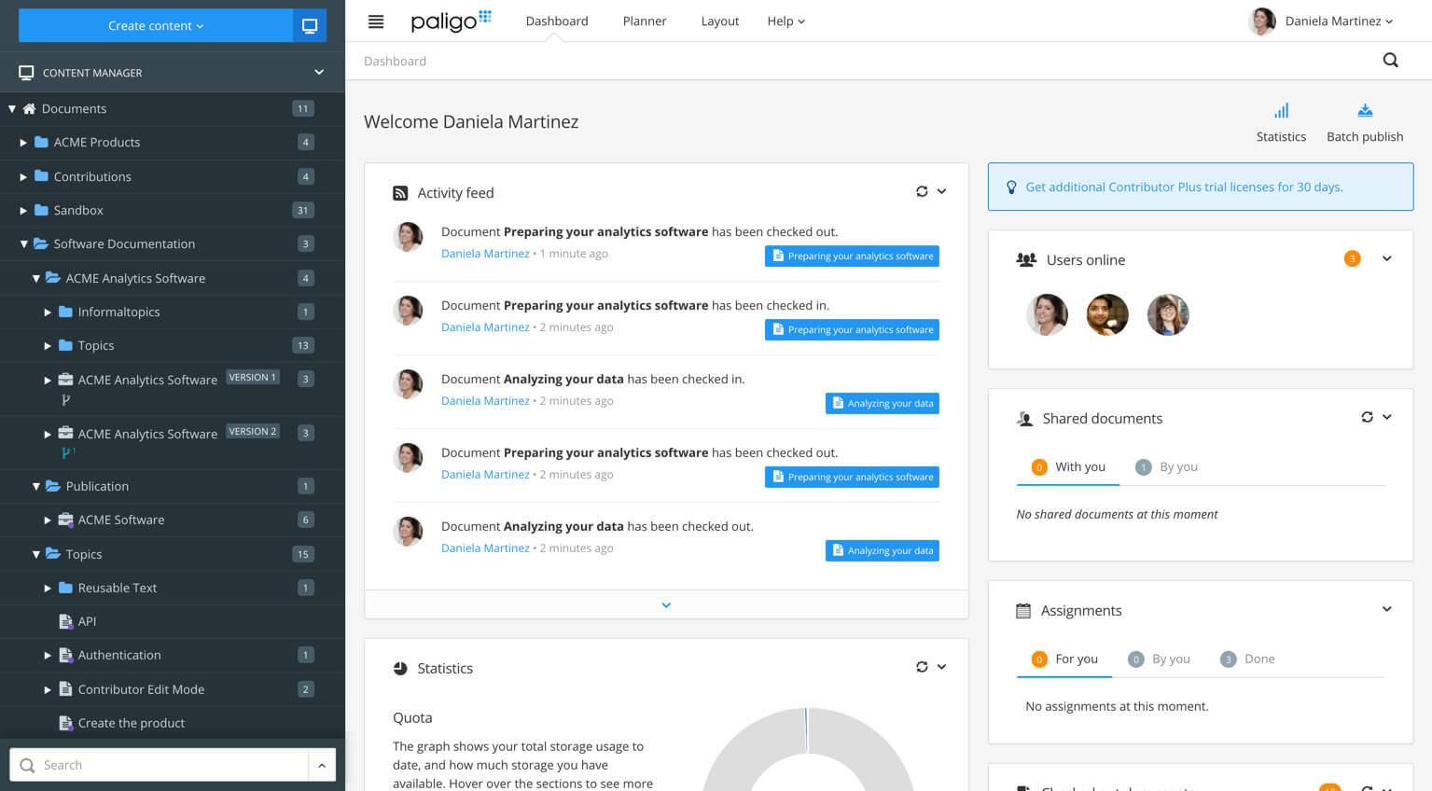Click the monitor icon beside Create content

point(309,25)
